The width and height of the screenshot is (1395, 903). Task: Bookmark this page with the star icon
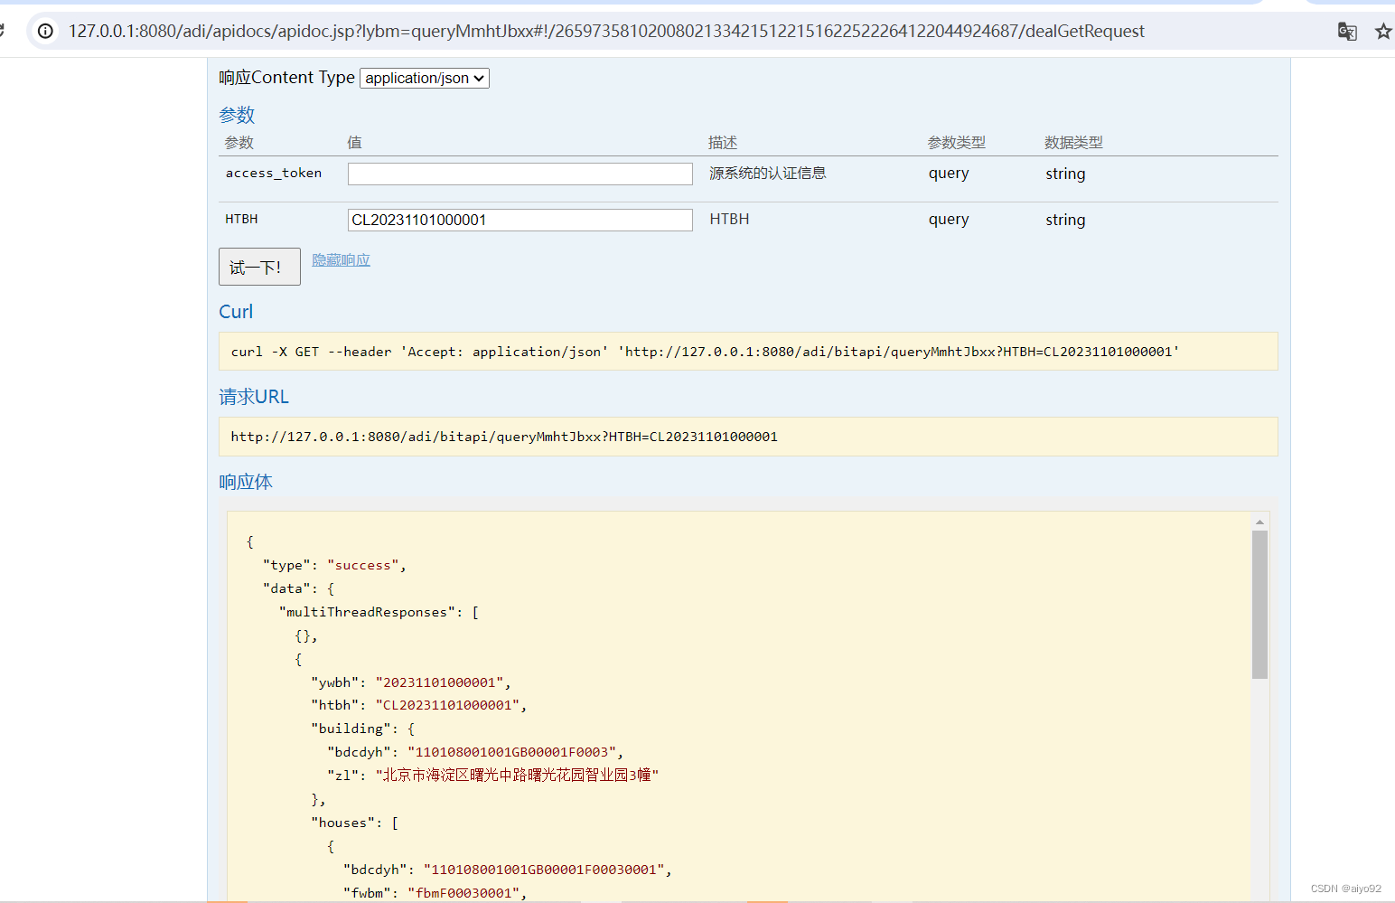point(1383,32)
